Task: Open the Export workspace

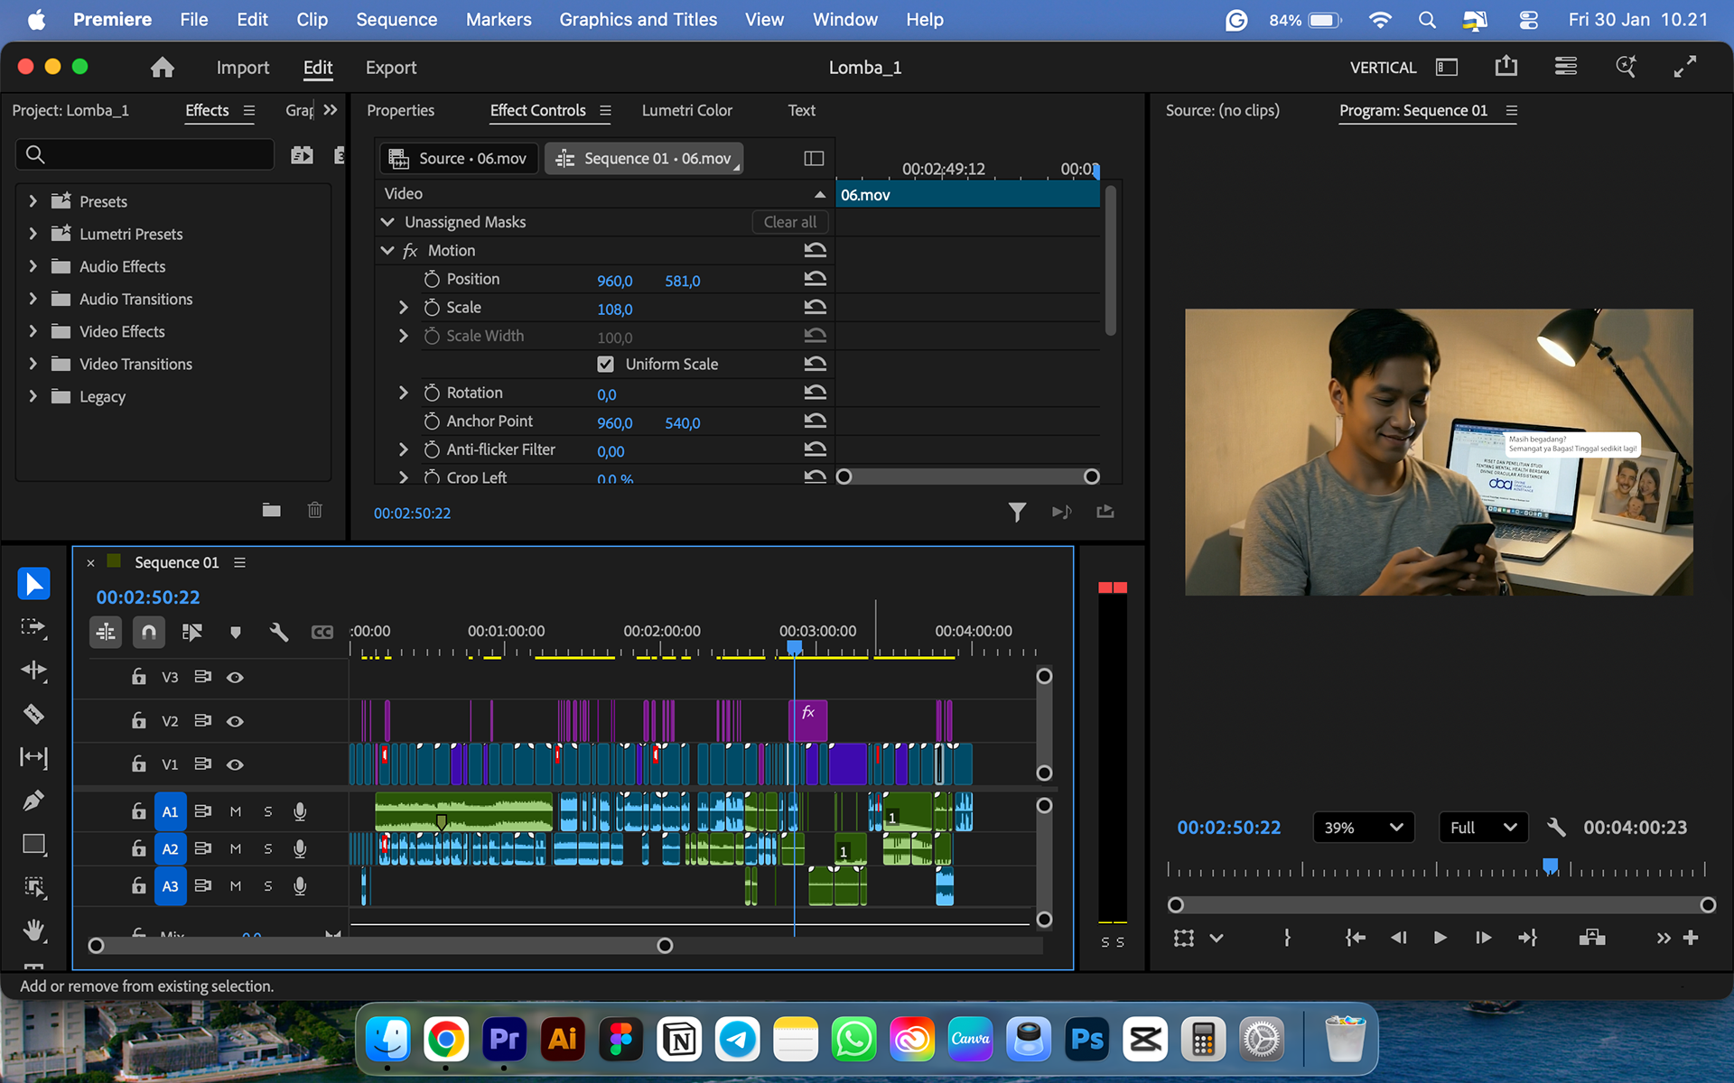Action: pyautogui.click(x=390, y=68)
